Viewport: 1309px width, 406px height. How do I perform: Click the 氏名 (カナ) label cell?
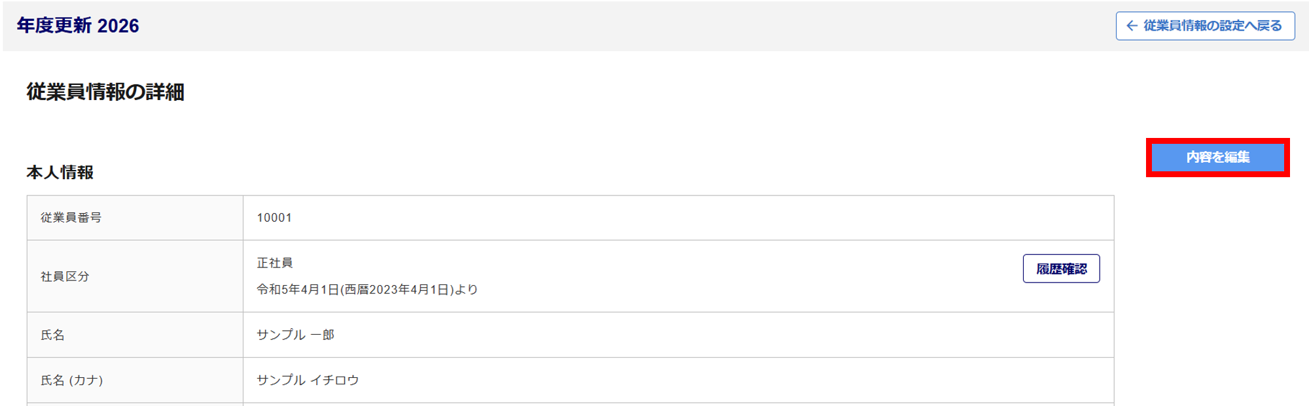[x=72, y=381]
